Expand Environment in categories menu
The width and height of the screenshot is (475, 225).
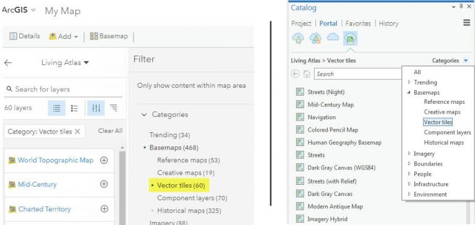(409, 195)
